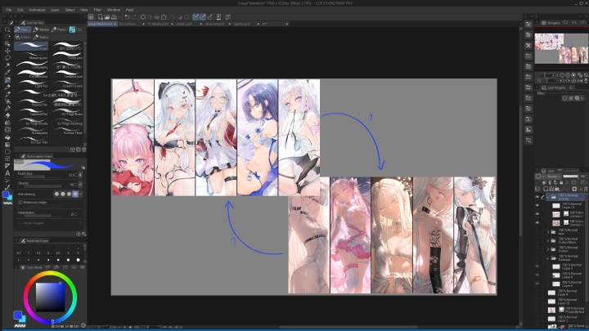The height and width of the screenshot is (331, 589).
Task: Click the Redo arrow icon
Action: (x=134, y=17)
